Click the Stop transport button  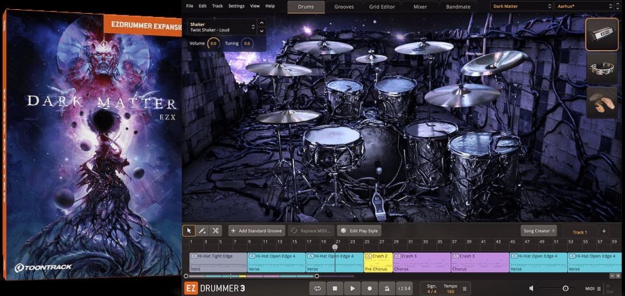(335, 288)
